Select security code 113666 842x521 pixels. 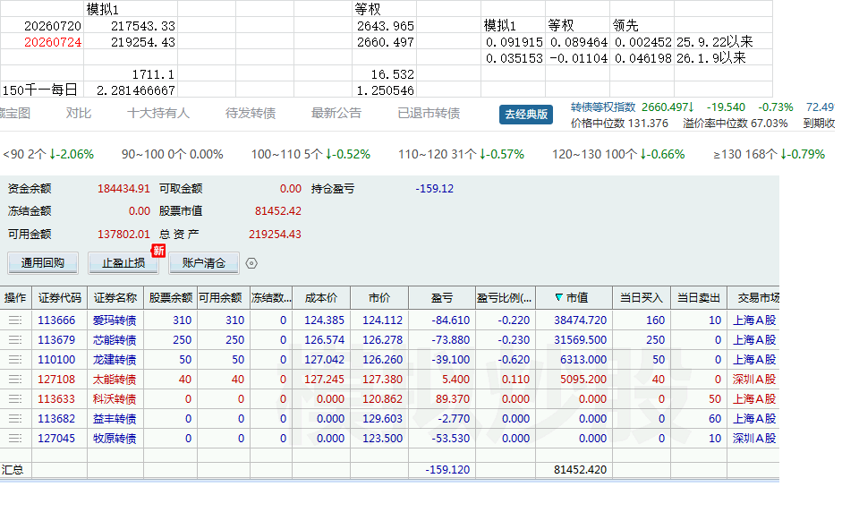click(56, 320)
